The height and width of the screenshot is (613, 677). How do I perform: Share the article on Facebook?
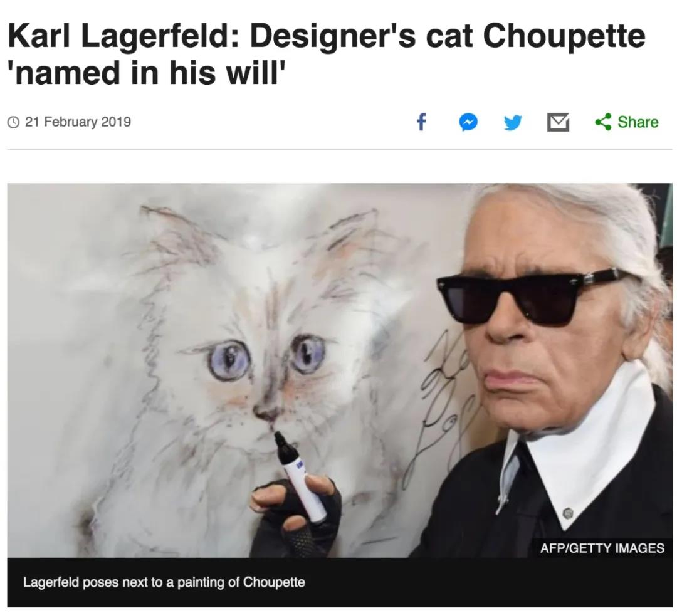click(421, 122)
